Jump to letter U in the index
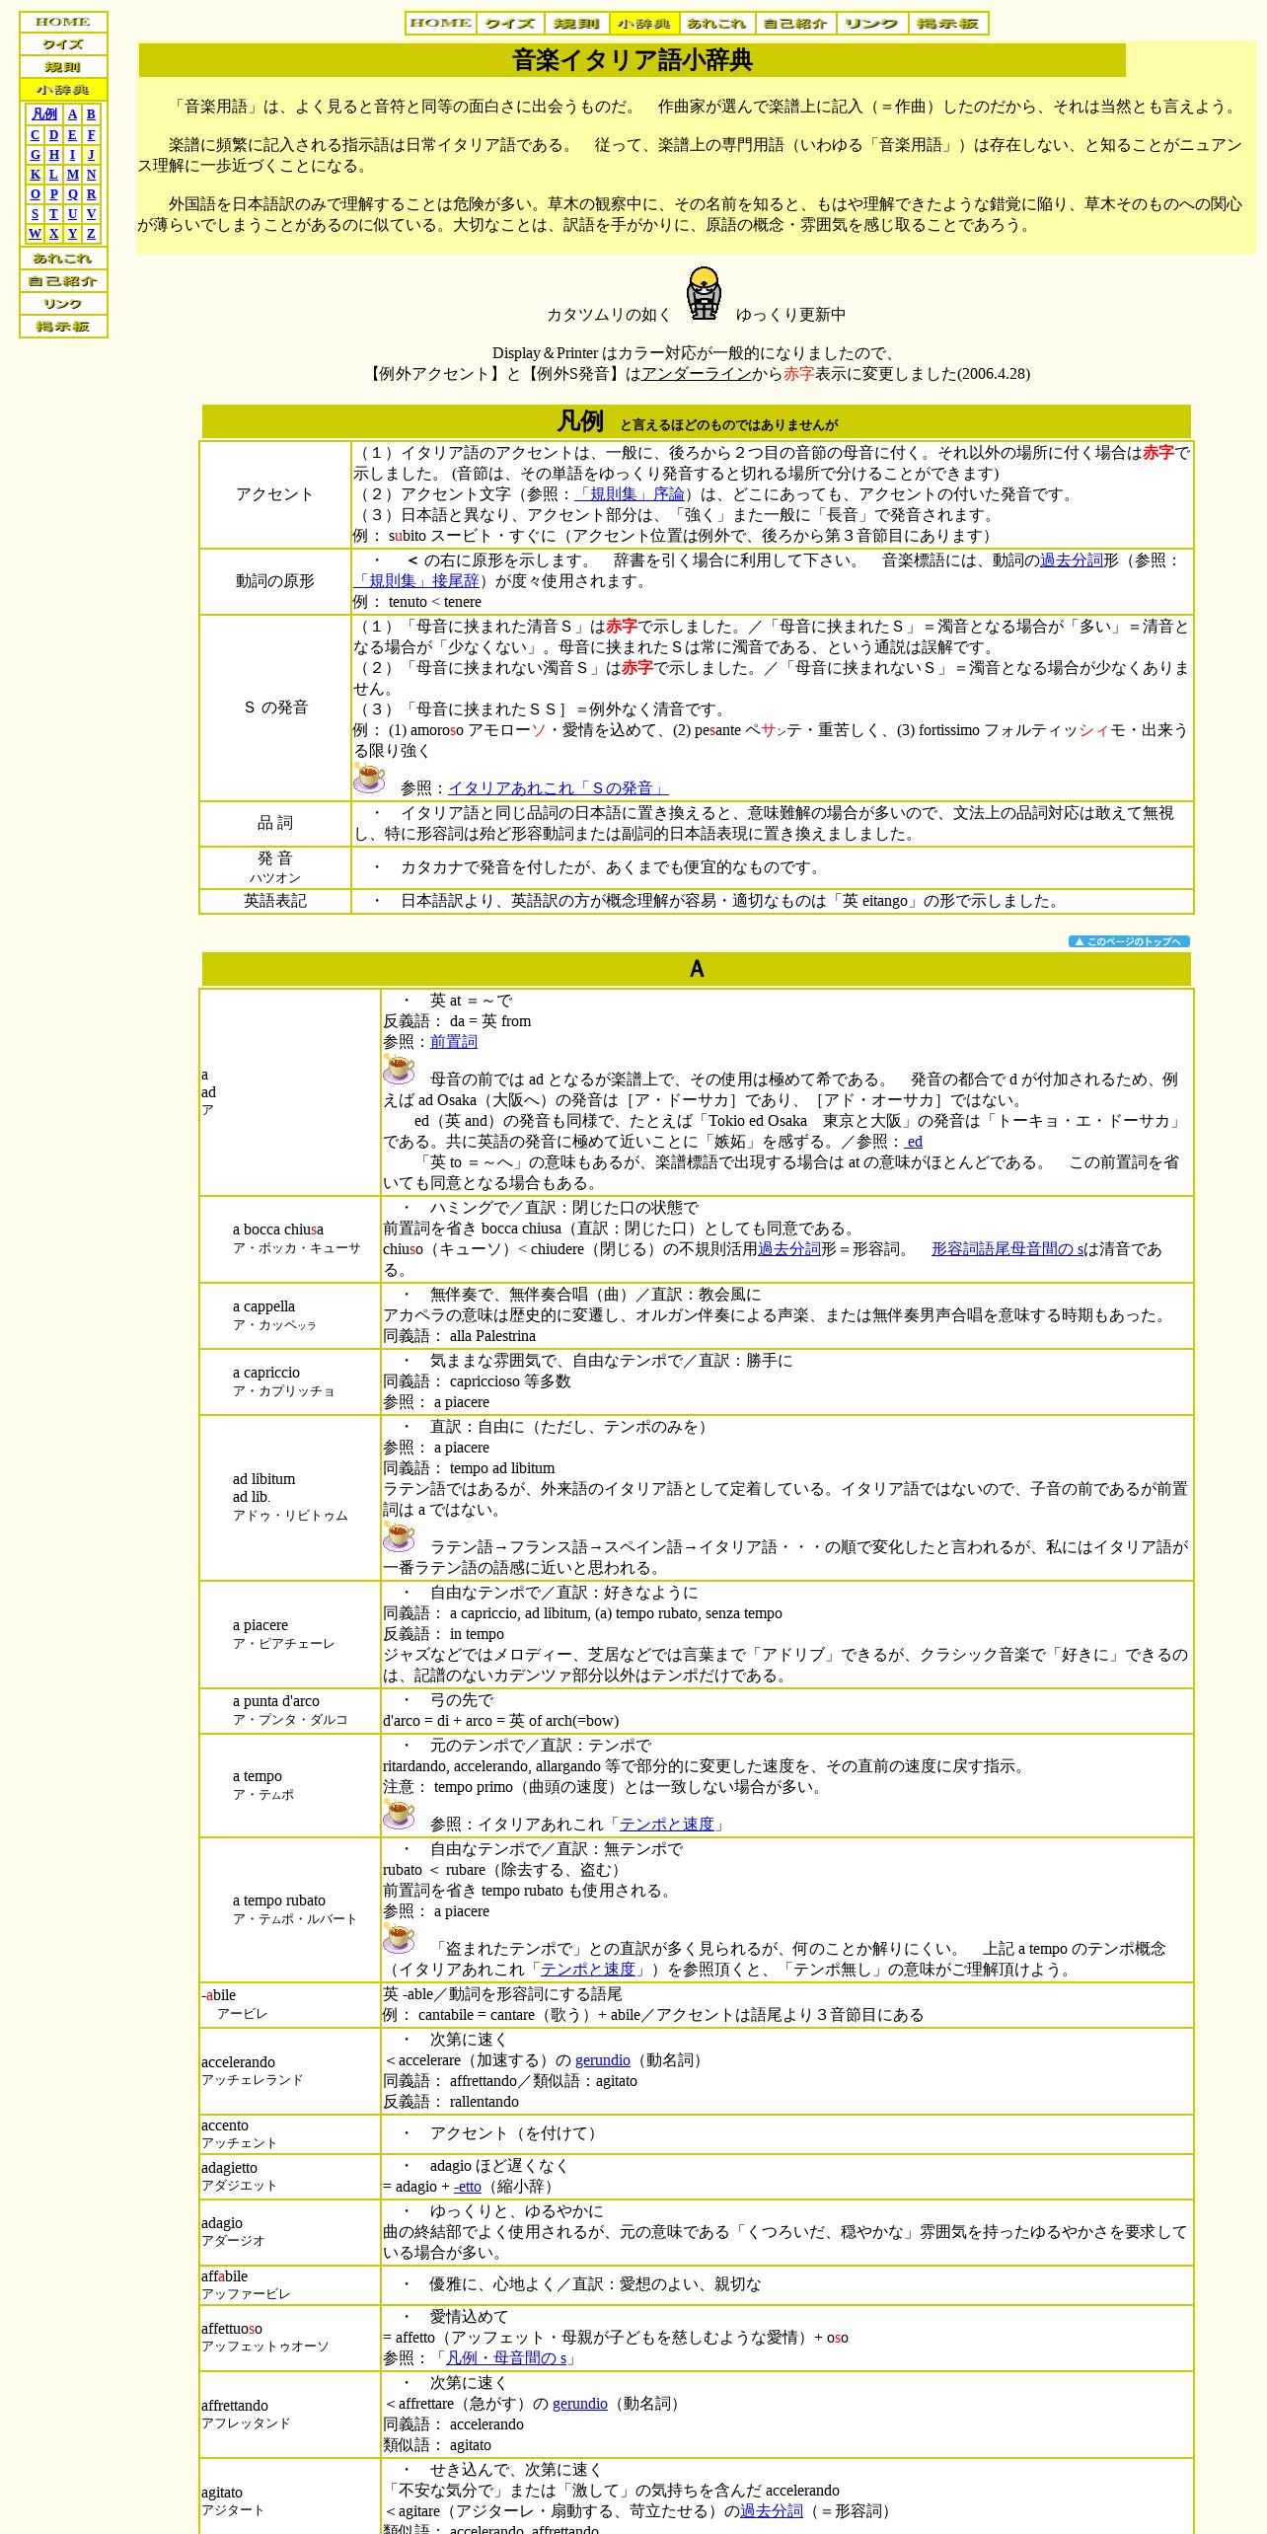This screenshot has height=2534, width=1267. coord(72,214)
